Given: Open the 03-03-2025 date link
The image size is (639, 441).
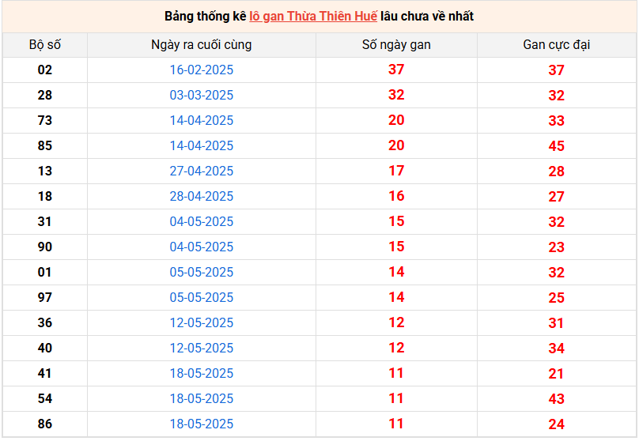Looking at the screenshot, I should pos(202,95).
